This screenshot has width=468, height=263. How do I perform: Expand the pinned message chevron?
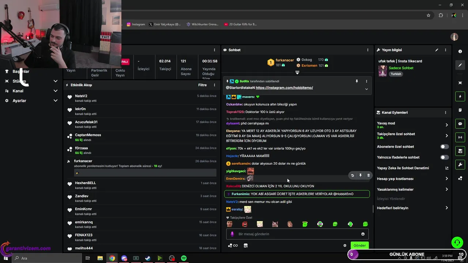coord(366,89)
